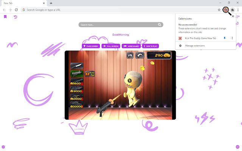242x151 pixels.
Task: Click the Kick The Buddy toolbar extension icon
Action: click(x=226, y=10)
